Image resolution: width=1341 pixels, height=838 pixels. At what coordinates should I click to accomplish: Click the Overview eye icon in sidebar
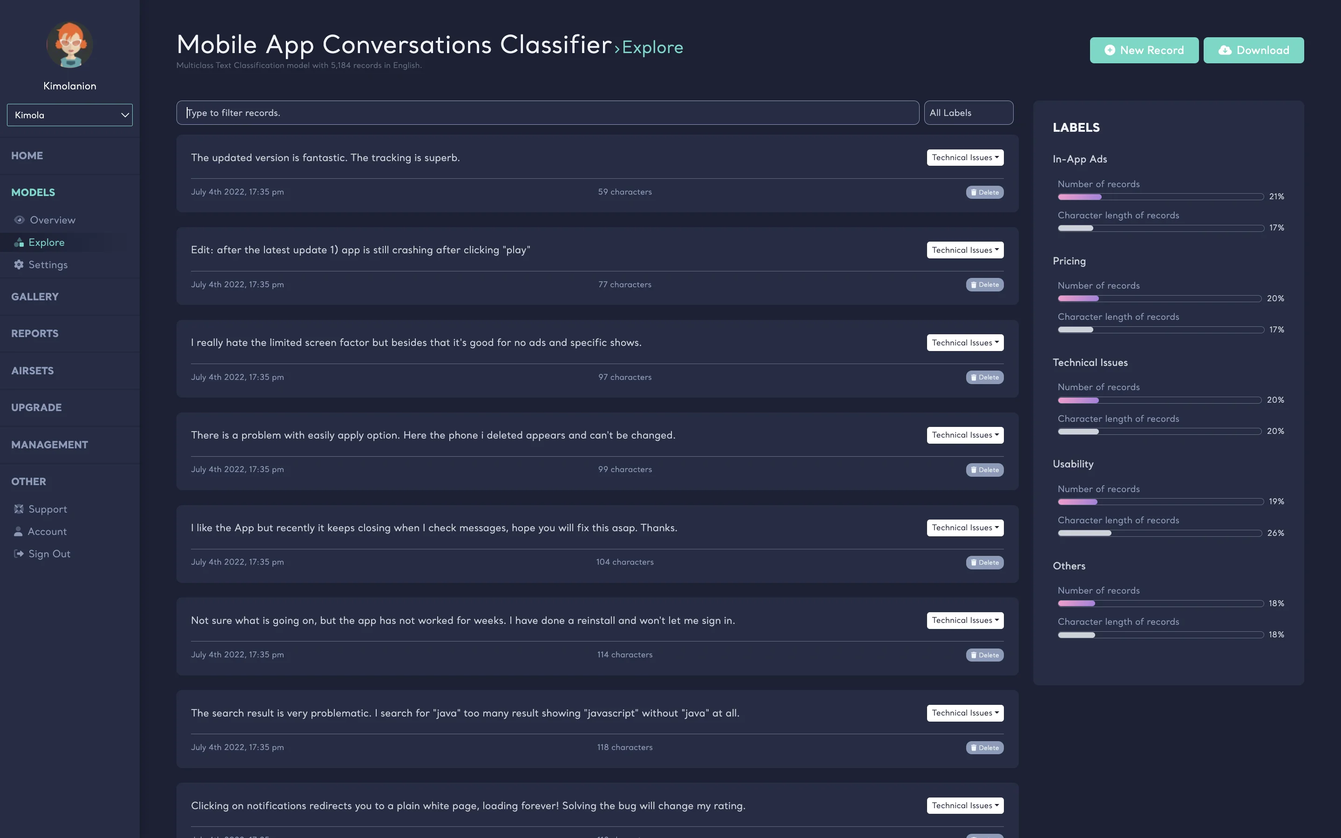(20, 220)
